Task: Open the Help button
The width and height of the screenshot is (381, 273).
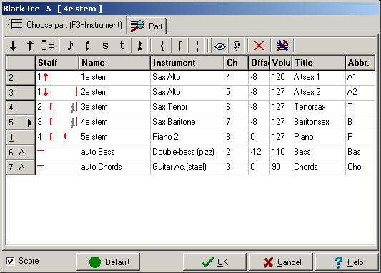Action: (347, 262)
